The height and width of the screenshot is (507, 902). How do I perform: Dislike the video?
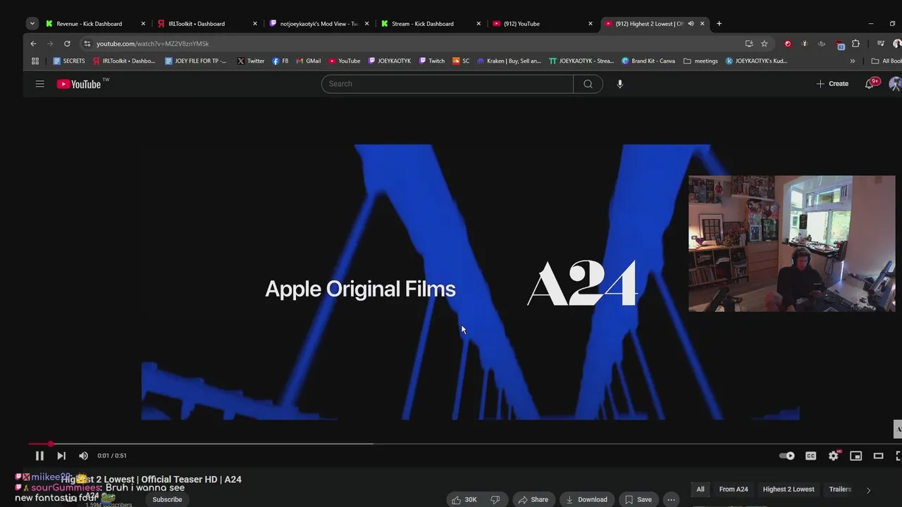495,499
